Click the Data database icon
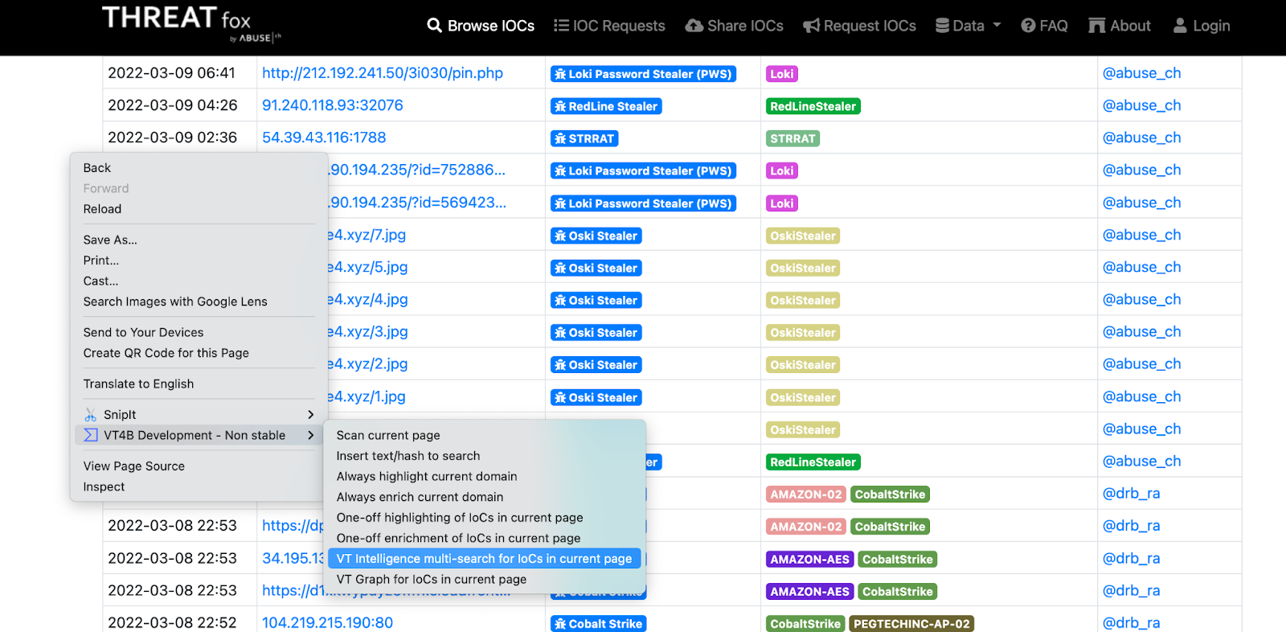 click(x=942, y=26)
